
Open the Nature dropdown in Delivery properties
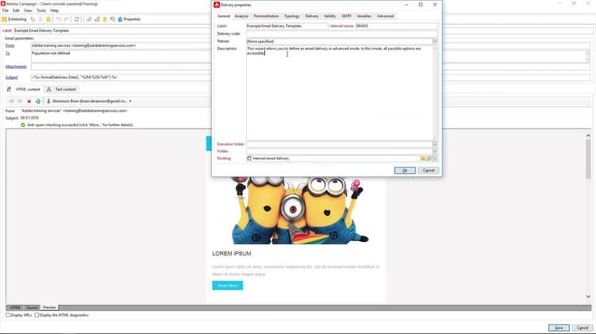click(435, 41)
